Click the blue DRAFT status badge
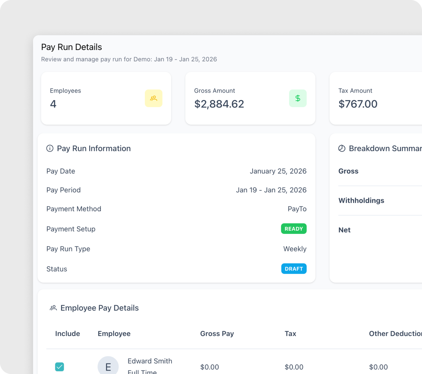This screenshot has width=422, height=374. 294,269
